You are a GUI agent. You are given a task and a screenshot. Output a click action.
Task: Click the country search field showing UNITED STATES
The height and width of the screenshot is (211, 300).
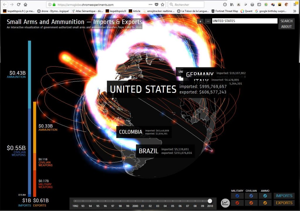[244, 21]
